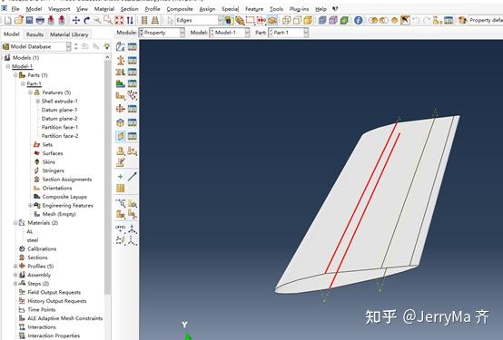Select the Box Zoom tool
Viewport: 503px width, 340px height.
pos(108,21)
